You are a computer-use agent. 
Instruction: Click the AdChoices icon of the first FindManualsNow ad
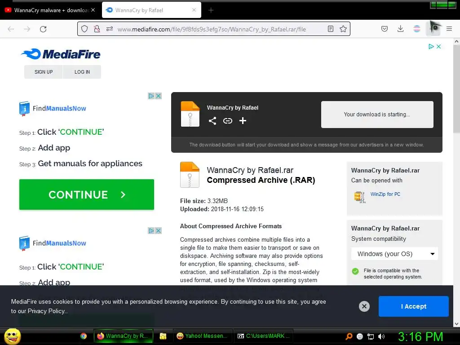point(151,96)
